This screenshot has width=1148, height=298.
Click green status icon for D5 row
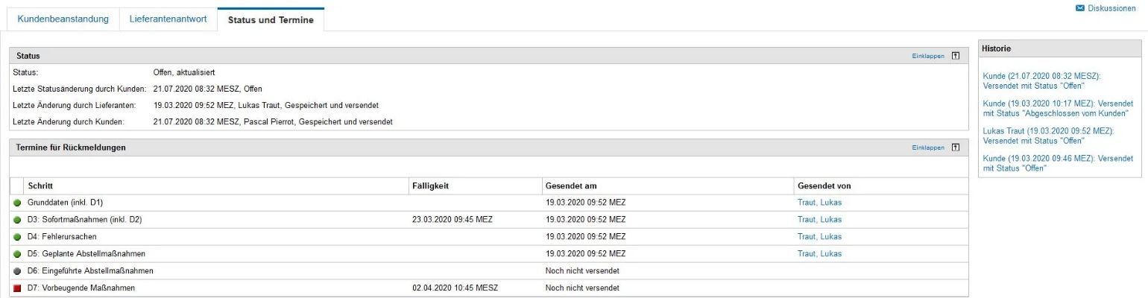coord(17,254)
